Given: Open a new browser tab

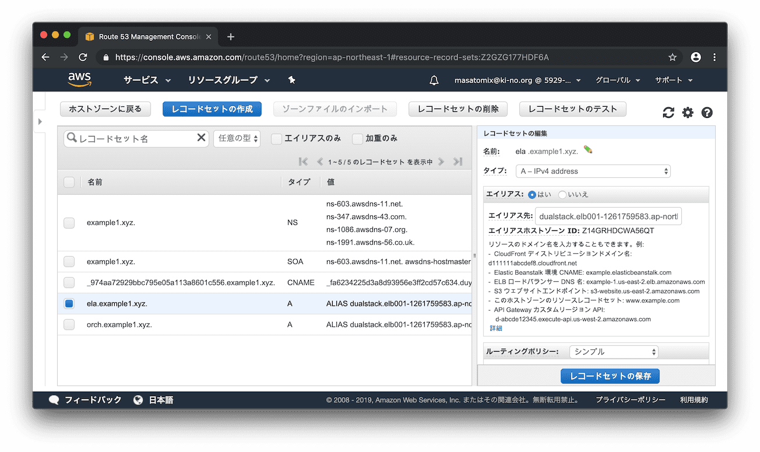Looking at the screenshot, I should tap(231, 37).
